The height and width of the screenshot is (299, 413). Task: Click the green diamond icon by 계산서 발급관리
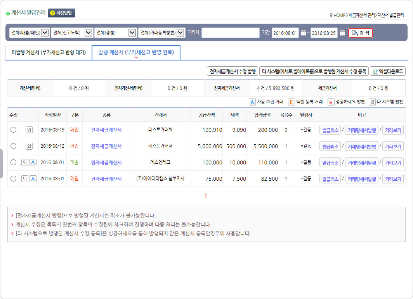pos(8,14)
